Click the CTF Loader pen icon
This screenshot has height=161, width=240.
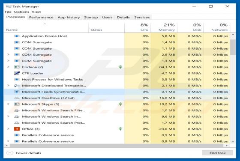17,73
